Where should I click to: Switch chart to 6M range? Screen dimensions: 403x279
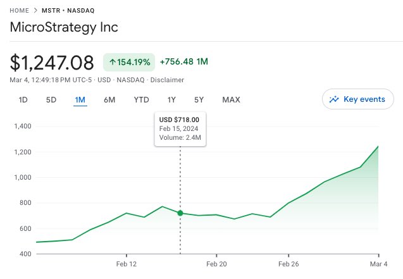tap(109, 99)
